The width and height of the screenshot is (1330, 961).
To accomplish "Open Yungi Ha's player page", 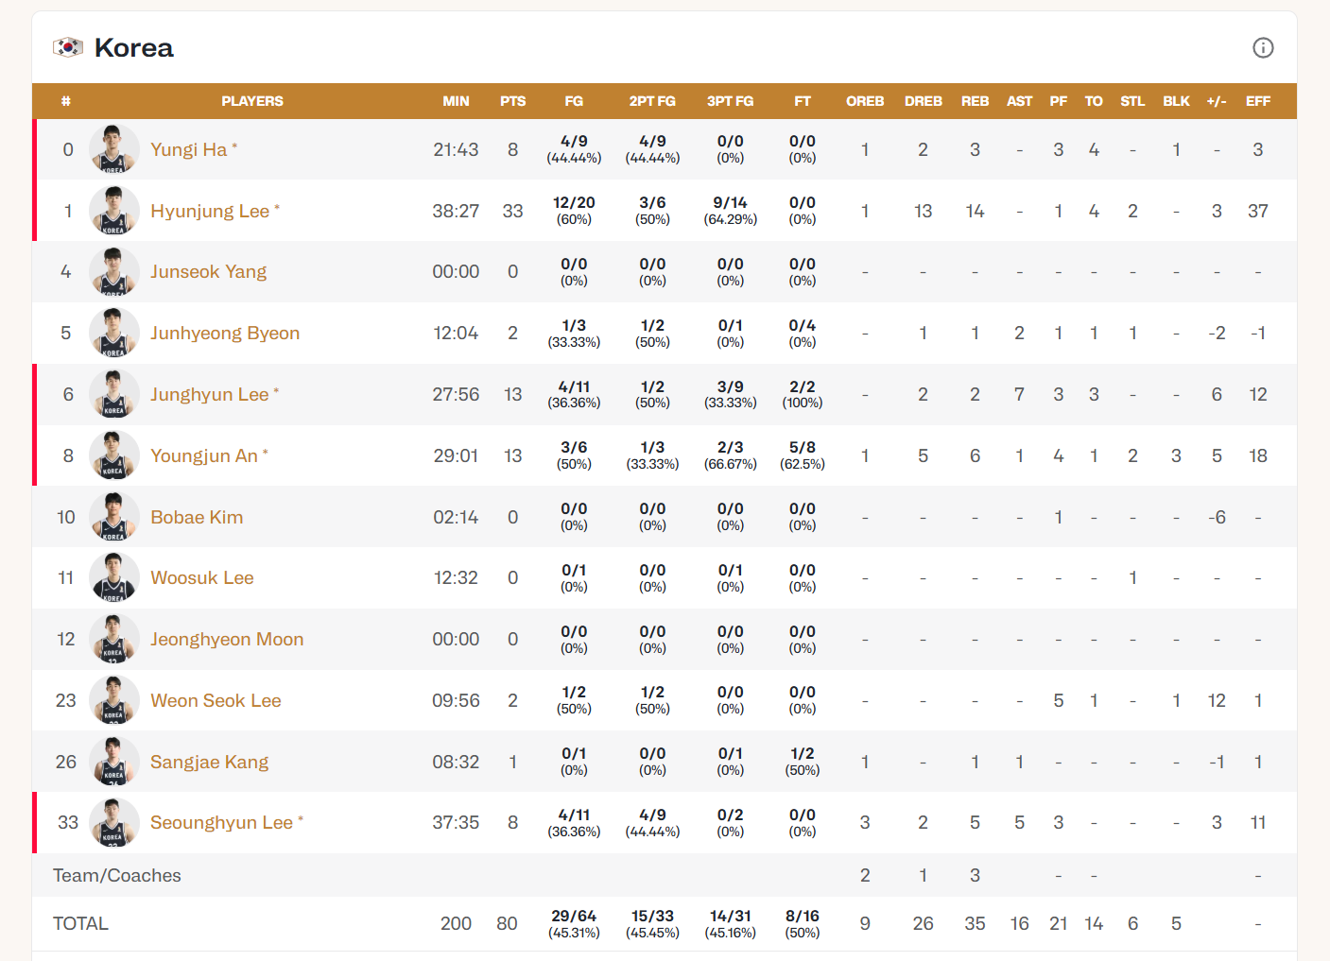I will [188, 149].
